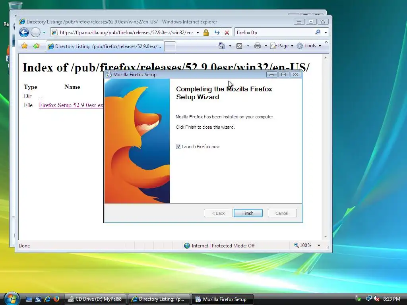Click the network icon in system tray
The image size is (407, 305).
tap(369, 299)
